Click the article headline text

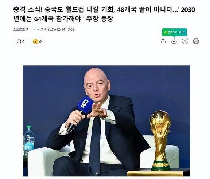[x=104, y=14]
